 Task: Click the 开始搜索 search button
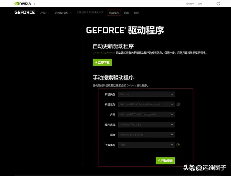coord(165,161)
